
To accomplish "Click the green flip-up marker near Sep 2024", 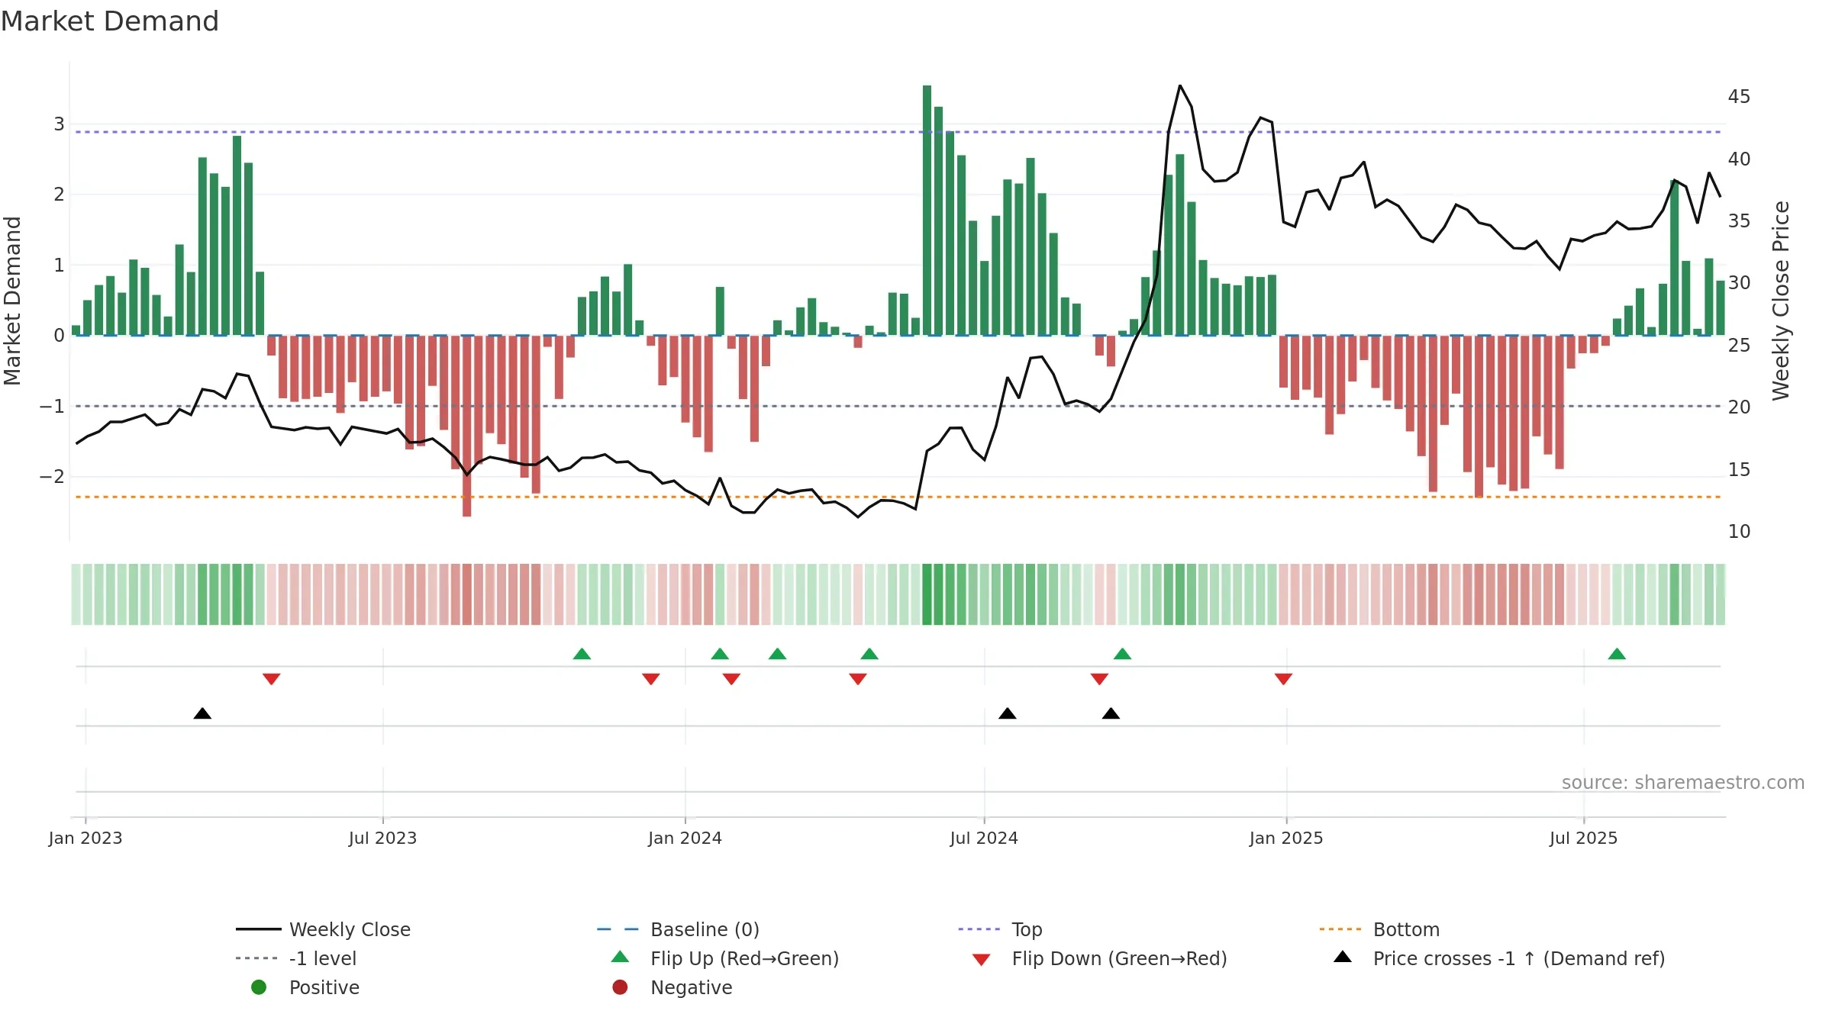I will [1122, 654].
